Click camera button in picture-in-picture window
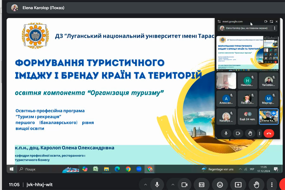285x190 pixels. pos(238,133)
